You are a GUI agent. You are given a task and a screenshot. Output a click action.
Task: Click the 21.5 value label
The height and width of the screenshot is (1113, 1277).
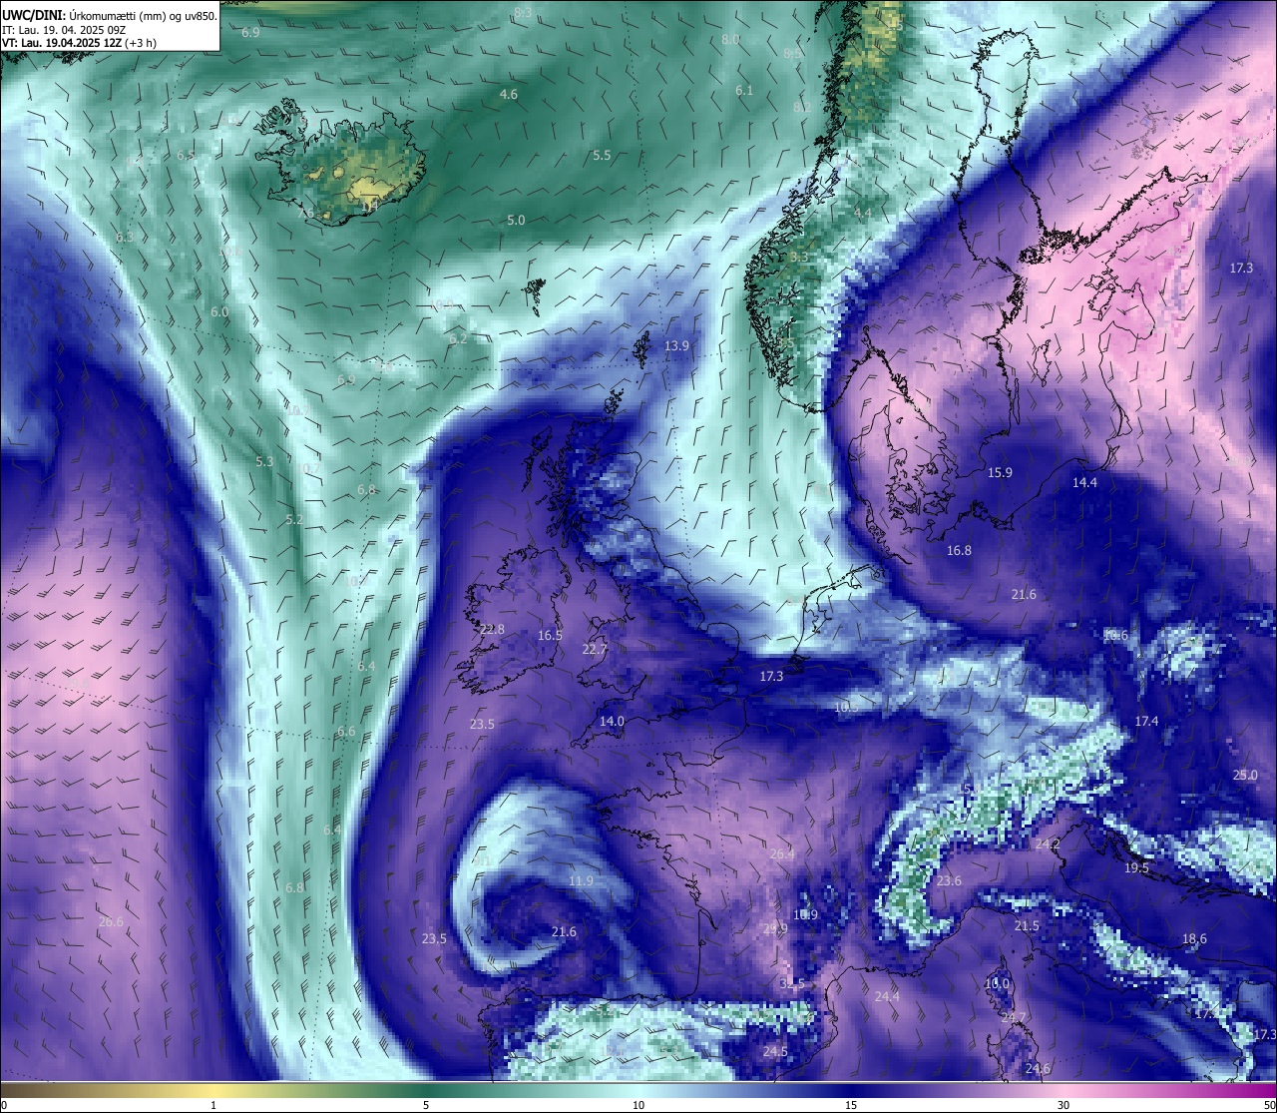[x=1027, y=925]
